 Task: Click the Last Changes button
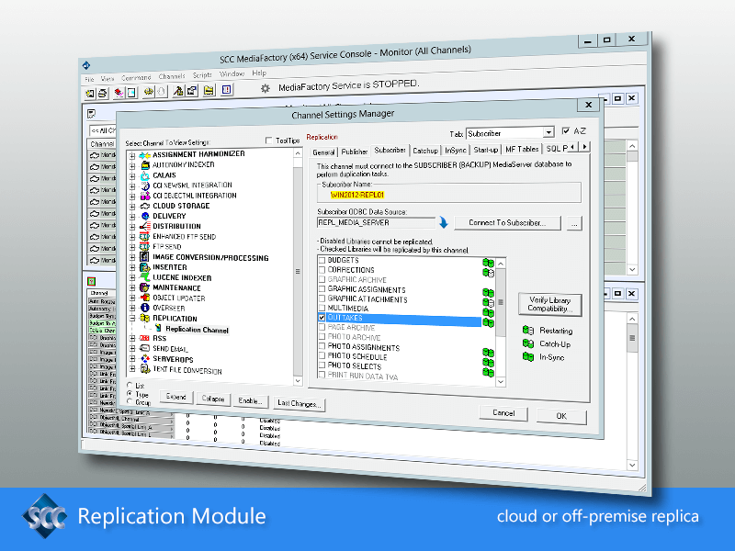(x=299, y=403)
